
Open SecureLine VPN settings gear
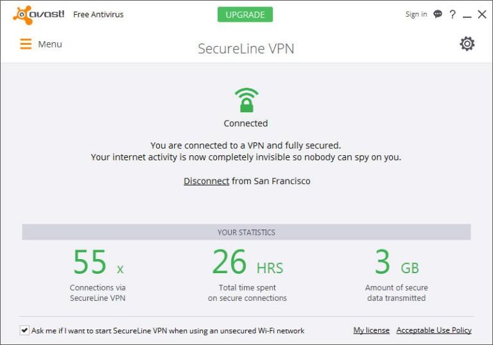pyautogui.click(x=467, y=44)
